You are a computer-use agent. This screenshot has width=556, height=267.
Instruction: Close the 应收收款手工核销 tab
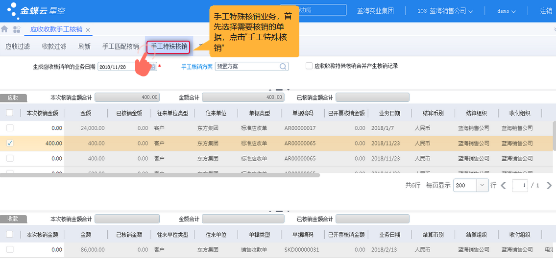coord(88,30)
